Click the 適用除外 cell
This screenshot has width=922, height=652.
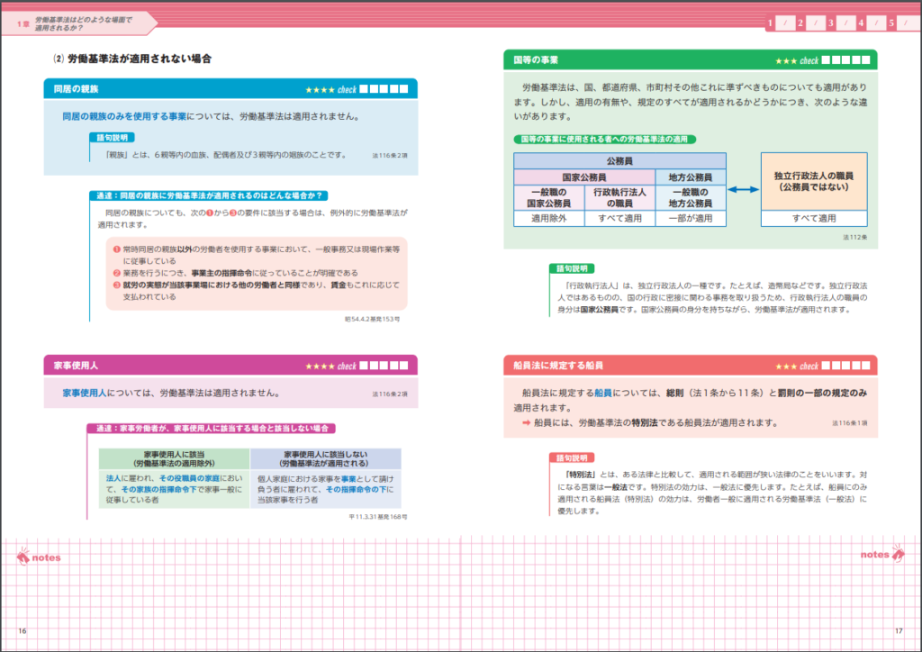[548, 218]
